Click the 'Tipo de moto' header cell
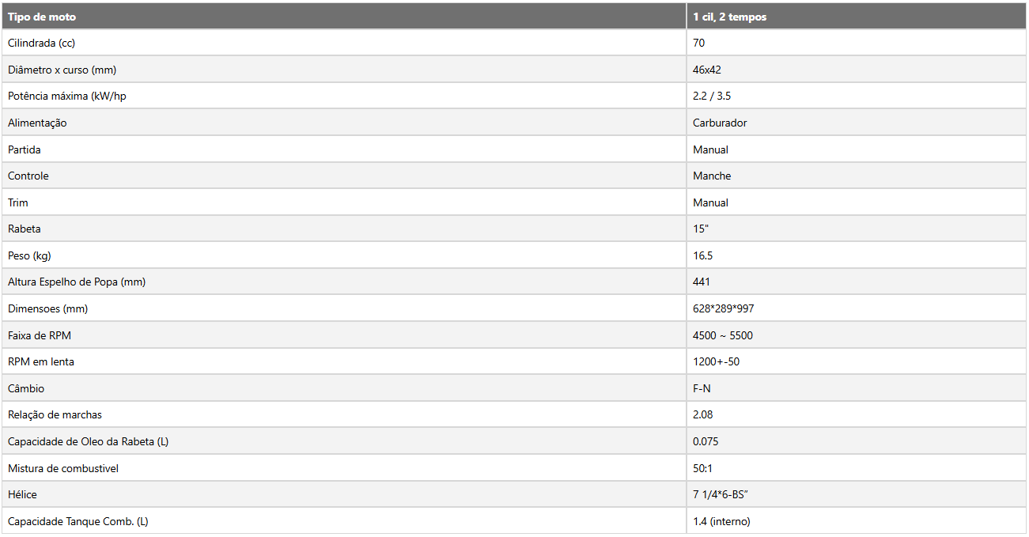Viewport: 1029px width, 537px height. (343, 17)
